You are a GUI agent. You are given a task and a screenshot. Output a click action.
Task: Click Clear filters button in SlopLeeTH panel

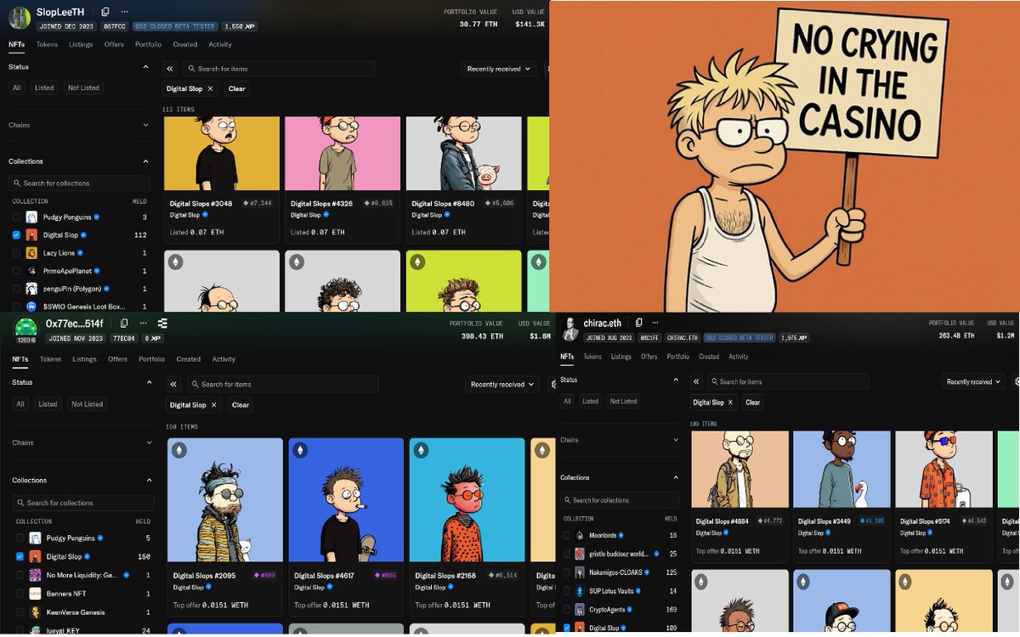coord(237,88)
